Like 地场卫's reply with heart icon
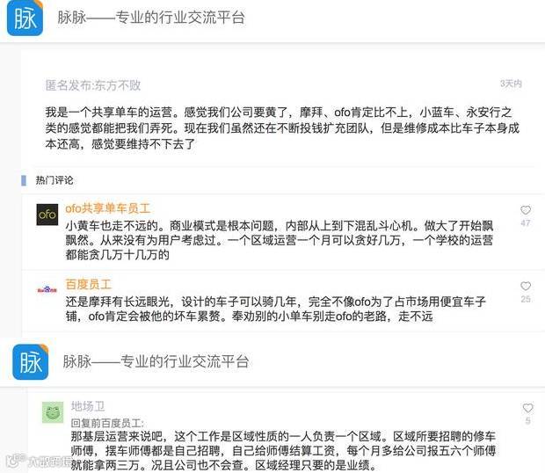 (x=527, y=408)
